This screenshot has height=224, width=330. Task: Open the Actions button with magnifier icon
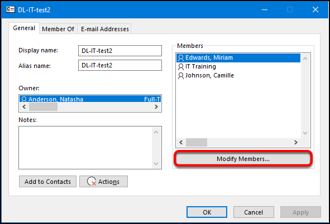103,182
